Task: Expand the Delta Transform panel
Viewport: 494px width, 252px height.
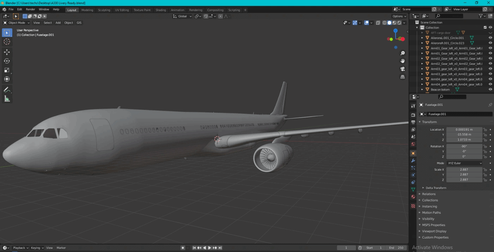Action: pos(436,188)
